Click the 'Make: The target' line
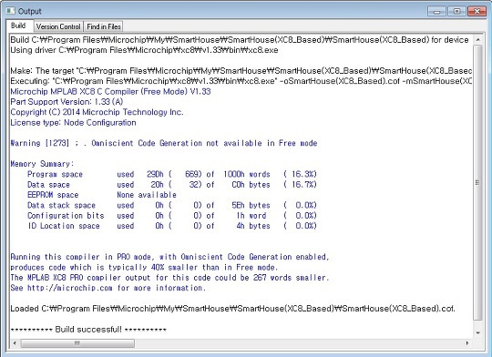 tap(241, 71)
